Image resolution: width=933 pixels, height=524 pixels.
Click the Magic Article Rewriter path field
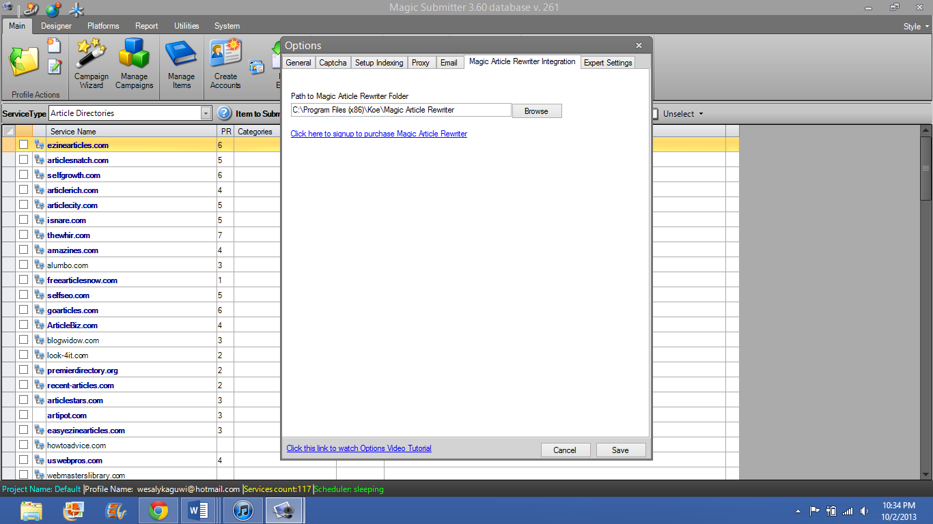coord(401,110)
